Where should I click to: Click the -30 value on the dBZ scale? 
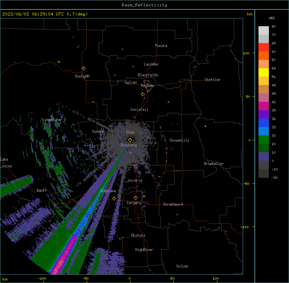(x=275, y=177)
